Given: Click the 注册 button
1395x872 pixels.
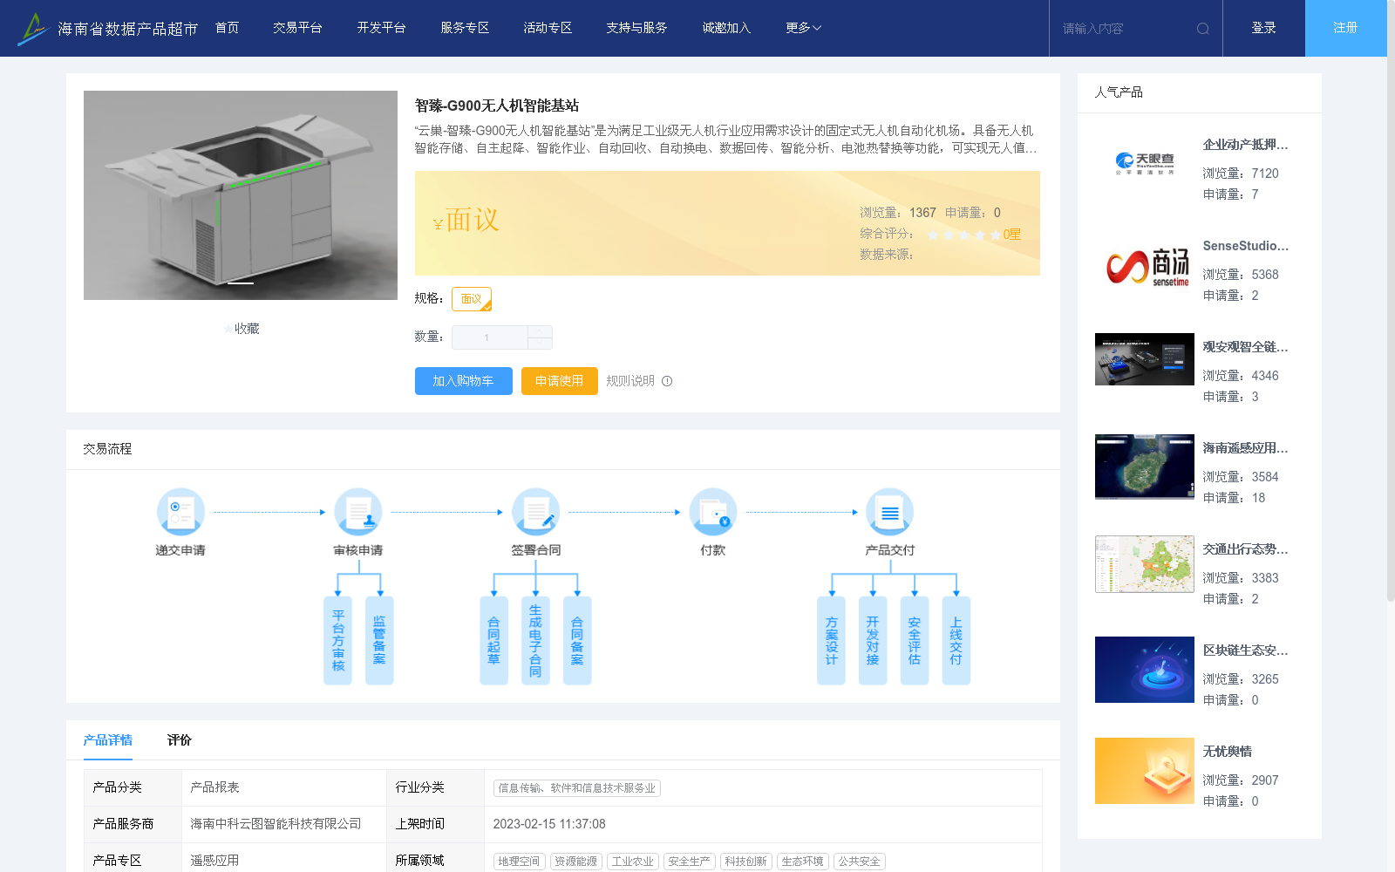Looking at the screenshot, I should point(1345,28).
